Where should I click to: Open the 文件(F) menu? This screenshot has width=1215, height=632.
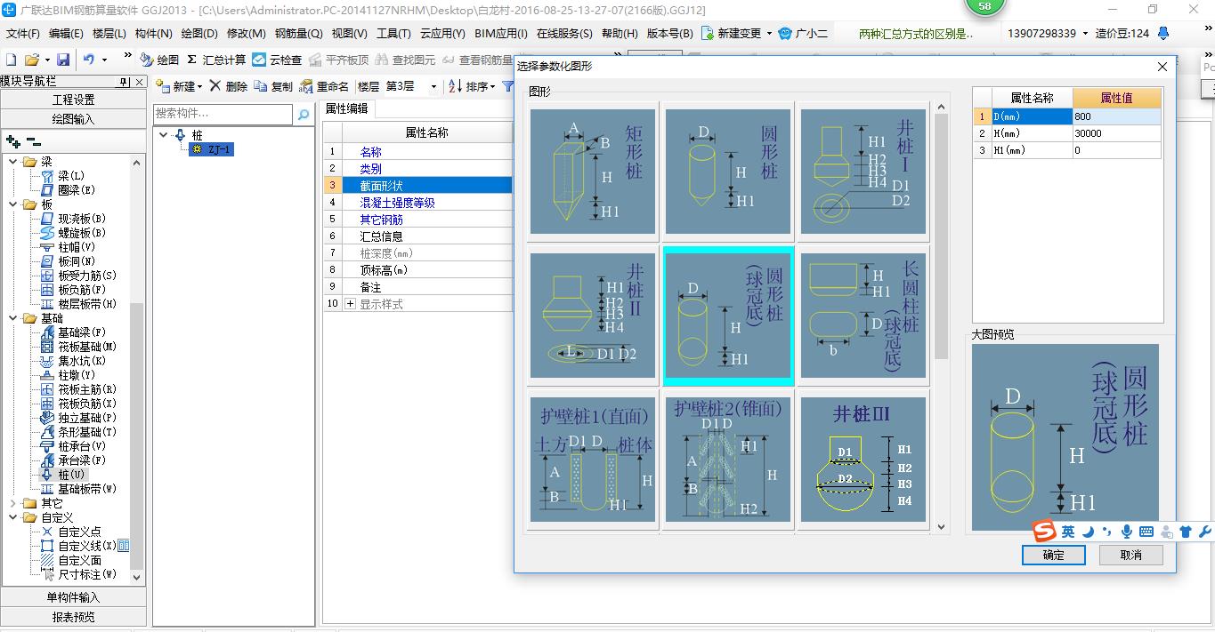tap(23, 33)
